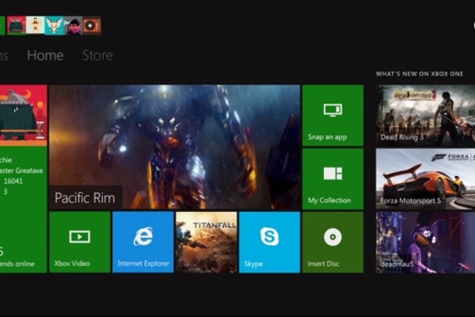Open the Snap an app tile

[x=332, y=115]
